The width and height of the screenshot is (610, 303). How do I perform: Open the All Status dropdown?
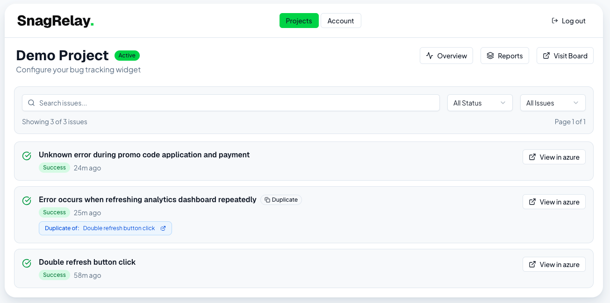coord(480,103)
